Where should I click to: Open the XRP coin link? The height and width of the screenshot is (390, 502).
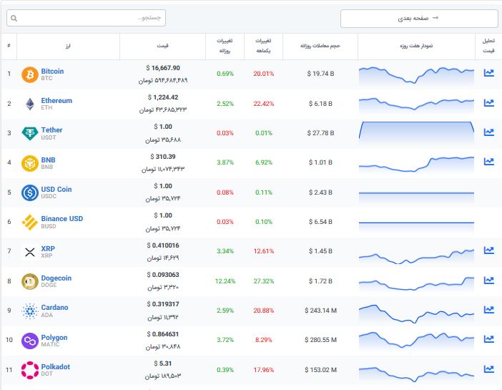(x=48, y=249)
